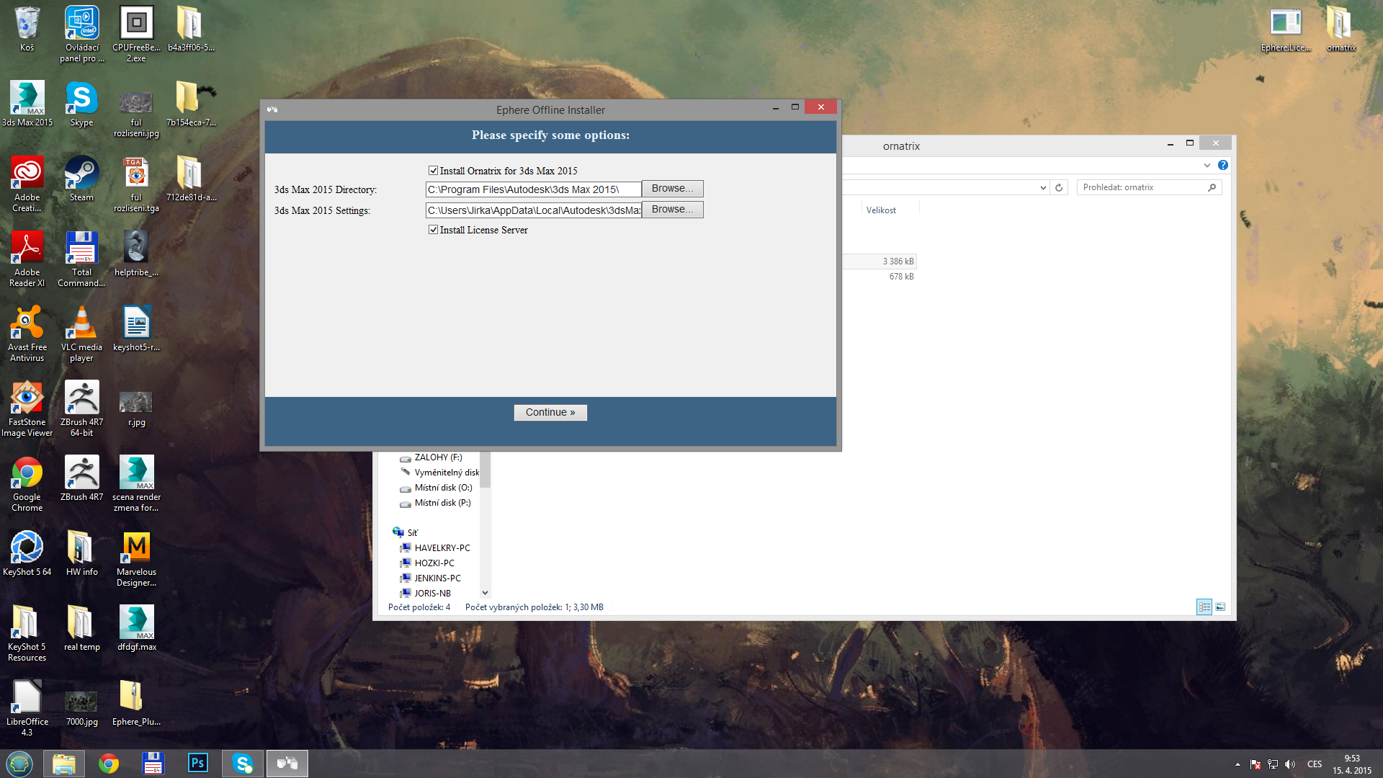Viewport: 1383px width, 778px height.
Task: Switch to Photoshop in the taskbar
Action: [197, 764]
